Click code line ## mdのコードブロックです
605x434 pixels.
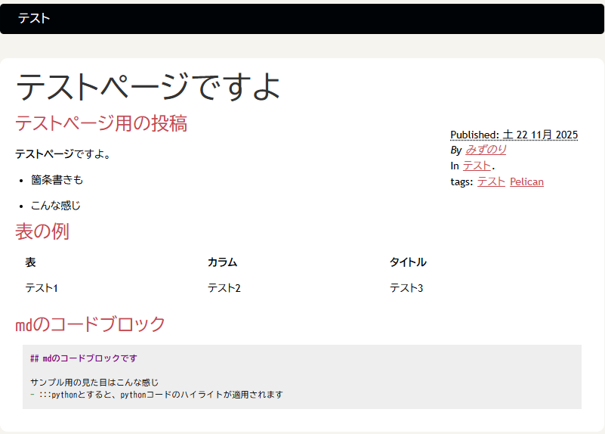(x=84, y=358)
